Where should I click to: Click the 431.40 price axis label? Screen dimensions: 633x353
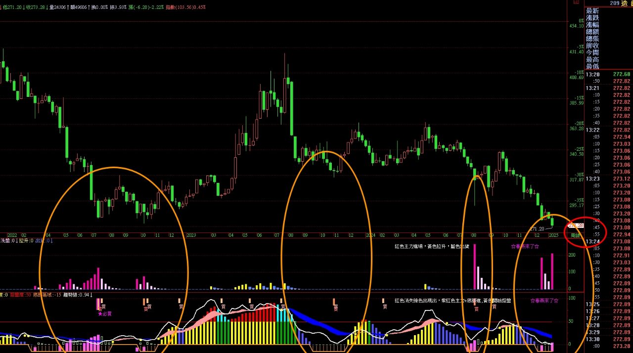576,52
